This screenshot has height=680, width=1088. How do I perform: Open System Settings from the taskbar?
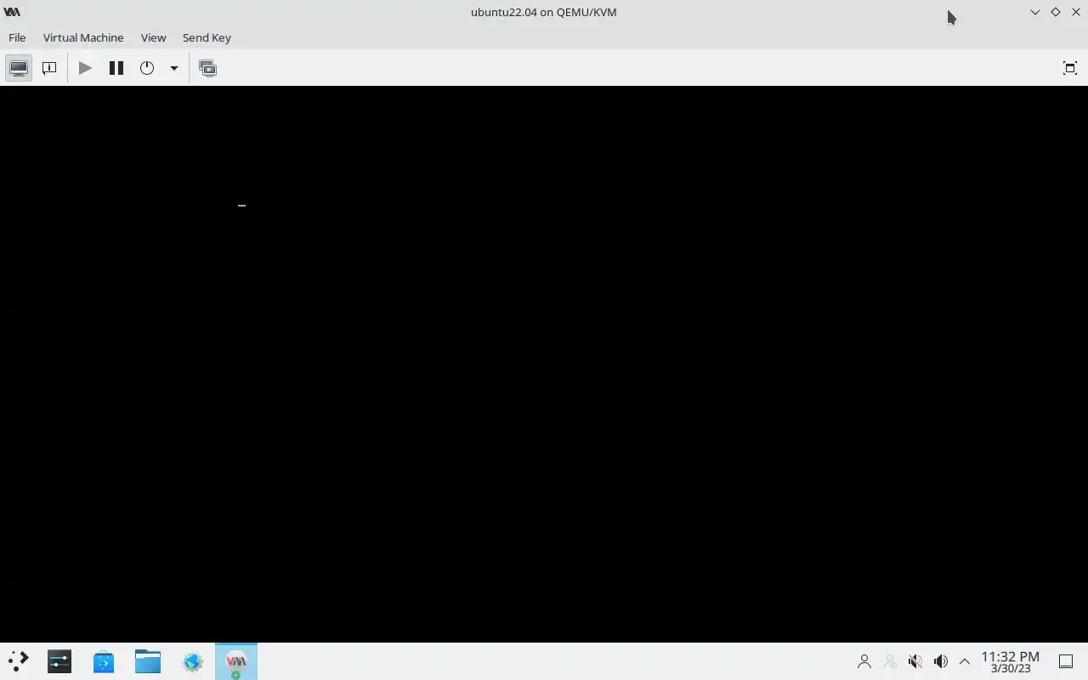tap(59, 661)
